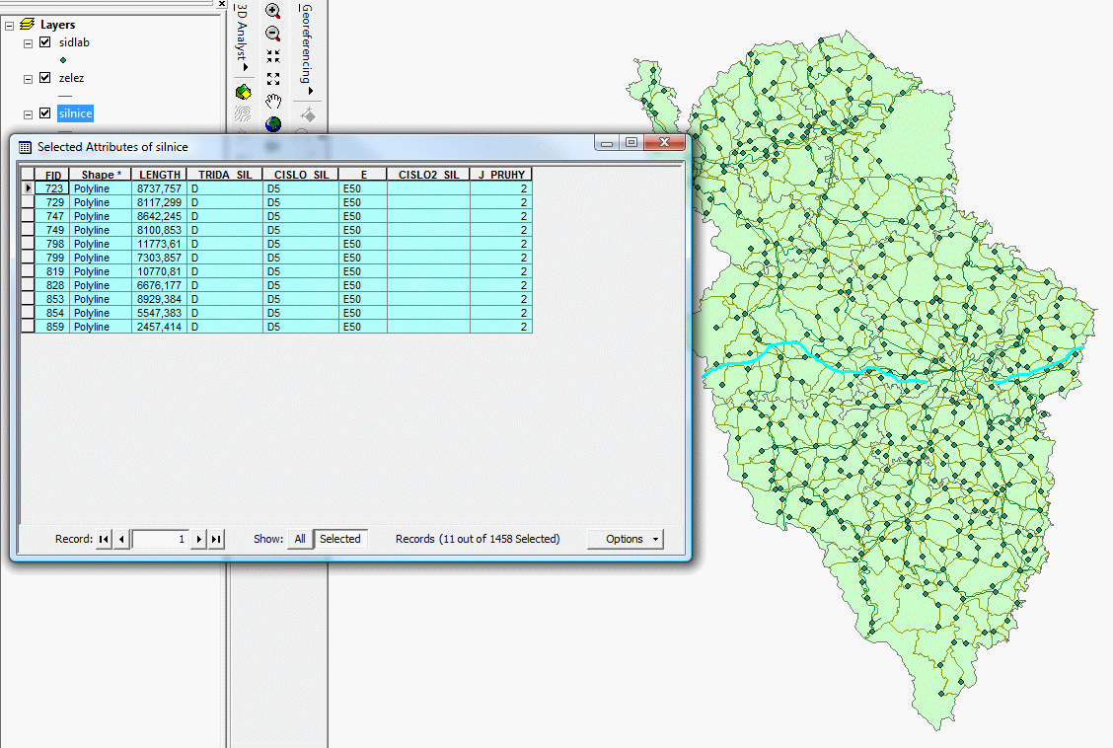This screenshot has height=748, width=1113.
Task: Open the table Options dropdown
Action: [626, 540]
